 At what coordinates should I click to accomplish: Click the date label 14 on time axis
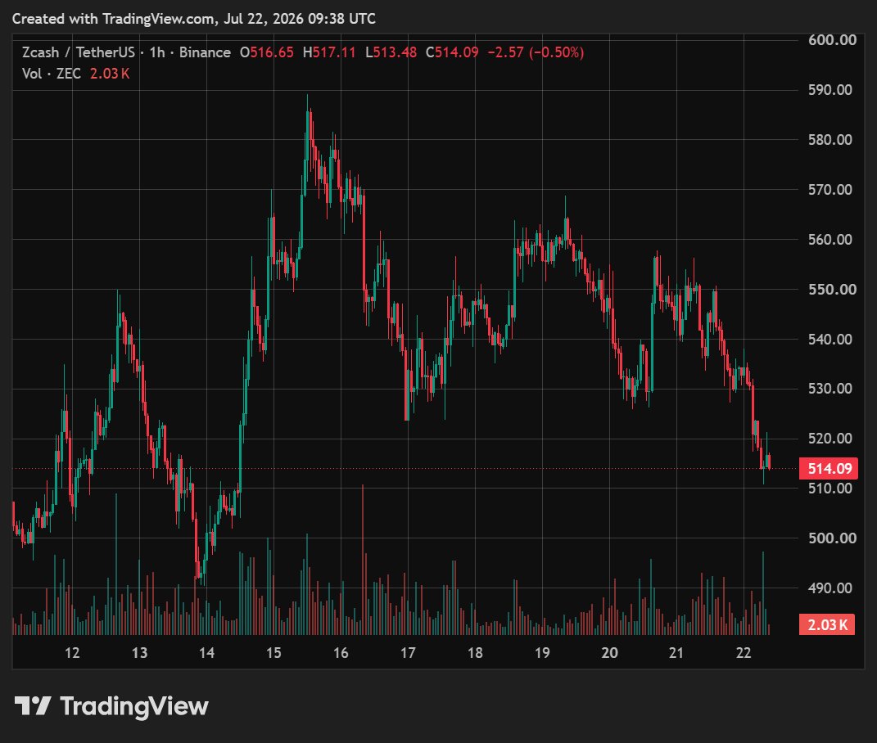[x=206, y=652]
